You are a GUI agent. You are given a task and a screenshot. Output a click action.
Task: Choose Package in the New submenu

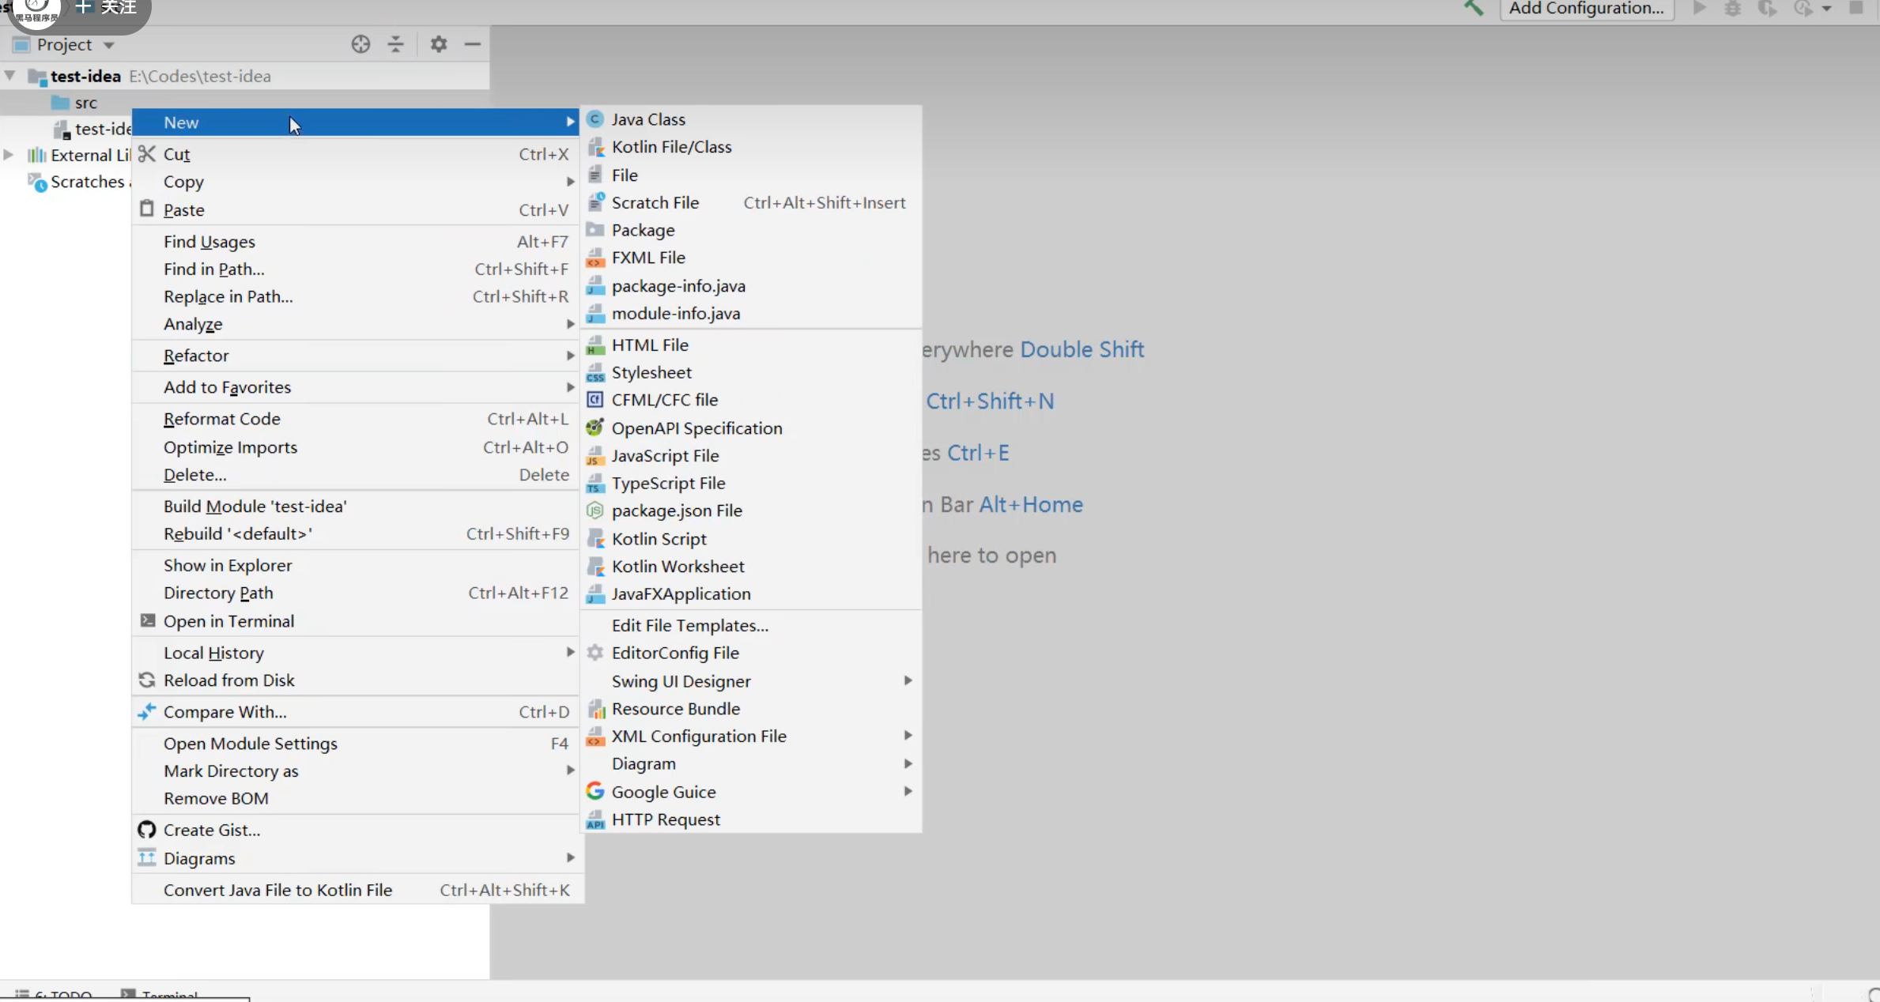coord(643,230)
